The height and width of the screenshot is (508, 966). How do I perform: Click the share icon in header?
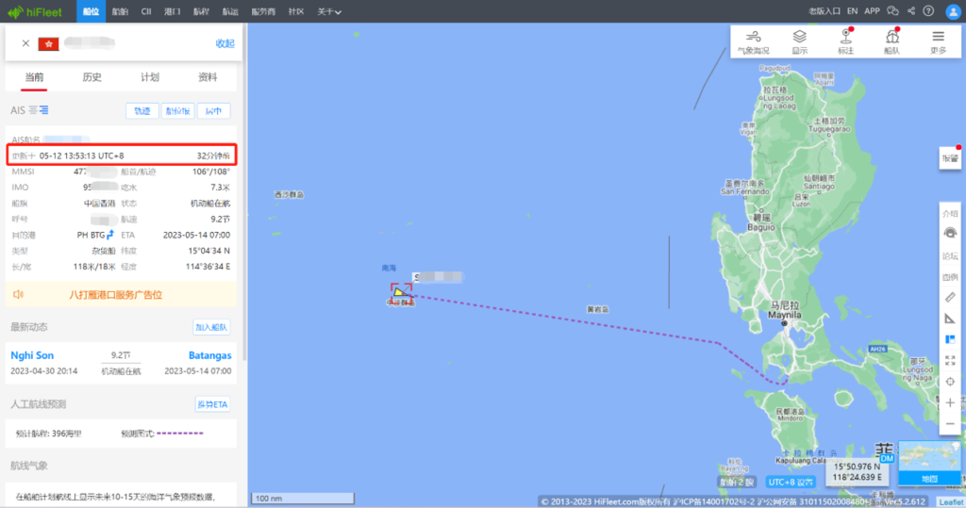[x=911, y=11]
